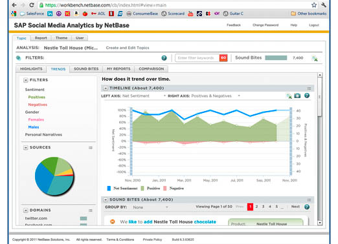
Task: Click the red GO filter button
Action: 223,58
